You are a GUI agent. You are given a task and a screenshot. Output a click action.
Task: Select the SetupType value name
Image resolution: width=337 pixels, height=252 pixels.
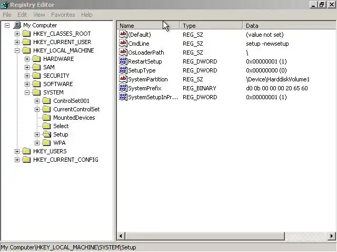[142, 70]
